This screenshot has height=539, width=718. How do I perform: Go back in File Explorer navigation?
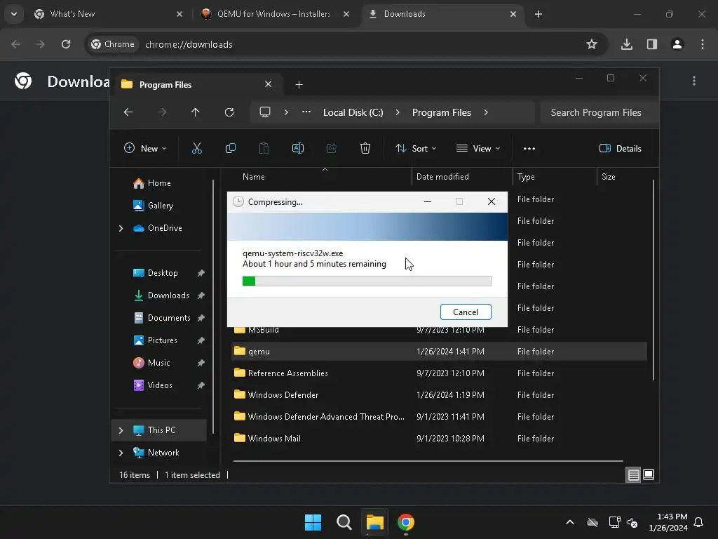[128, 112]
